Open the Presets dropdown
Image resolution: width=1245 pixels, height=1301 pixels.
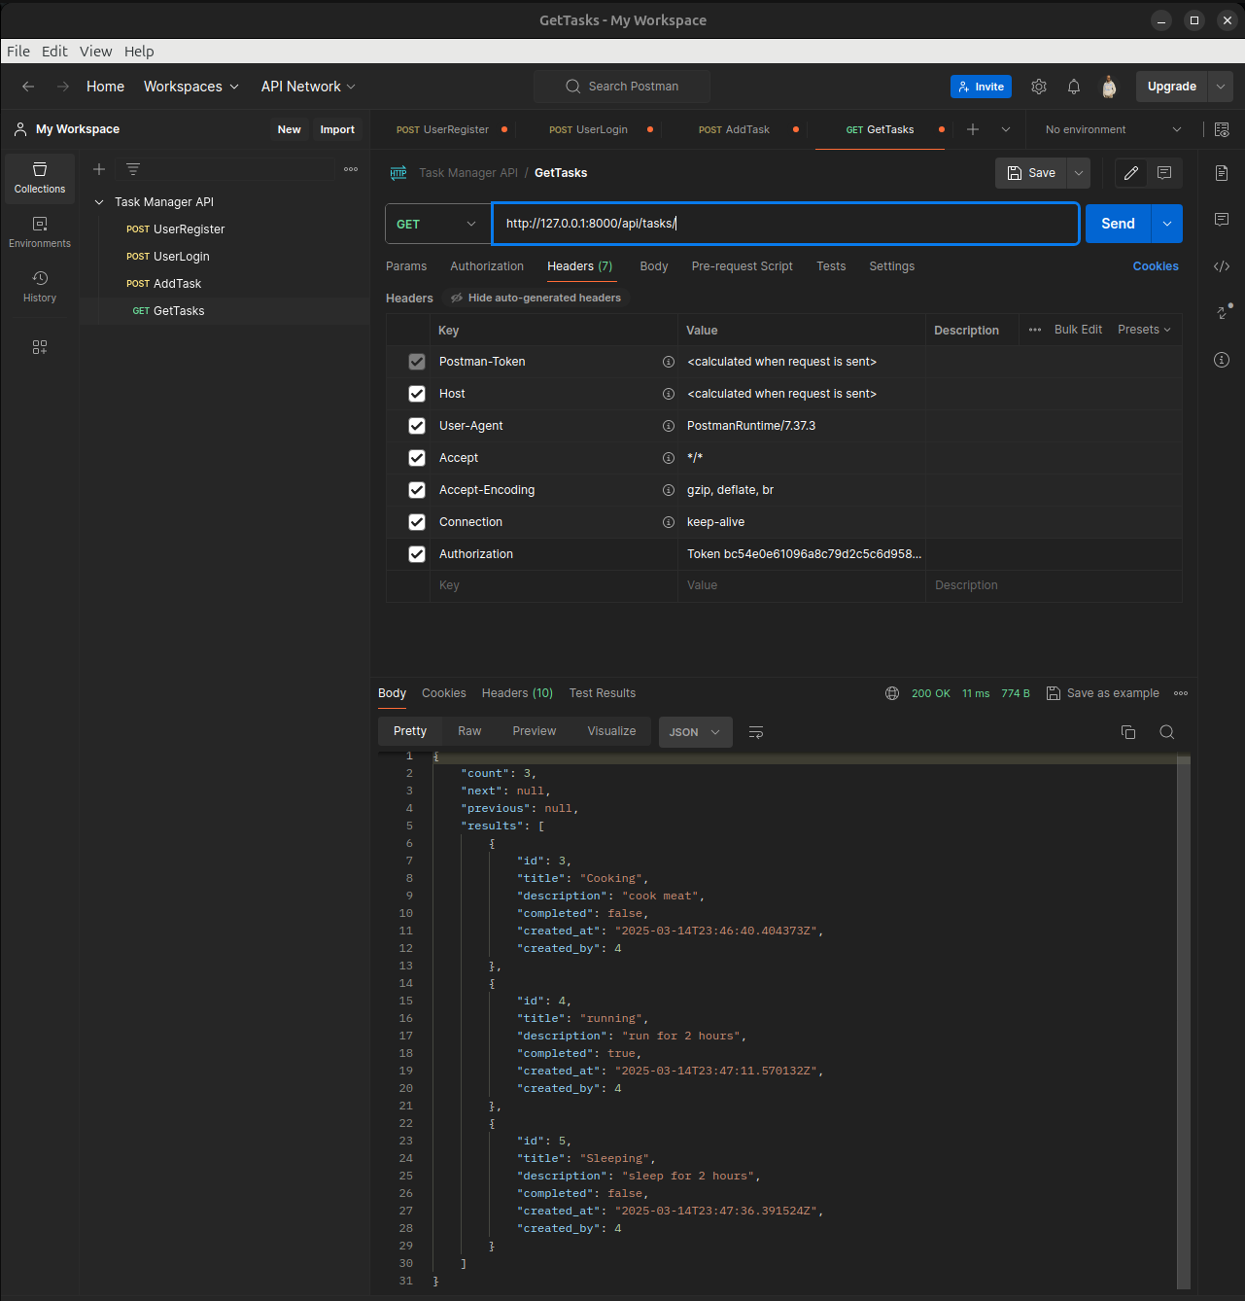click(1144, 330)
